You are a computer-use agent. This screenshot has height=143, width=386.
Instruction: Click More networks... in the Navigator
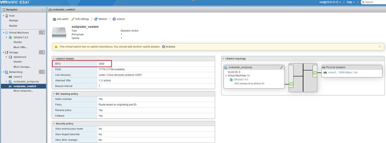[x=24, y=91]
